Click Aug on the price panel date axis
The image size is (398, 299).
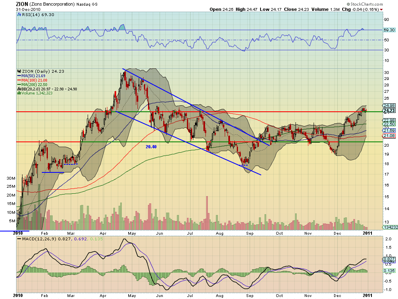coord(220,233)
